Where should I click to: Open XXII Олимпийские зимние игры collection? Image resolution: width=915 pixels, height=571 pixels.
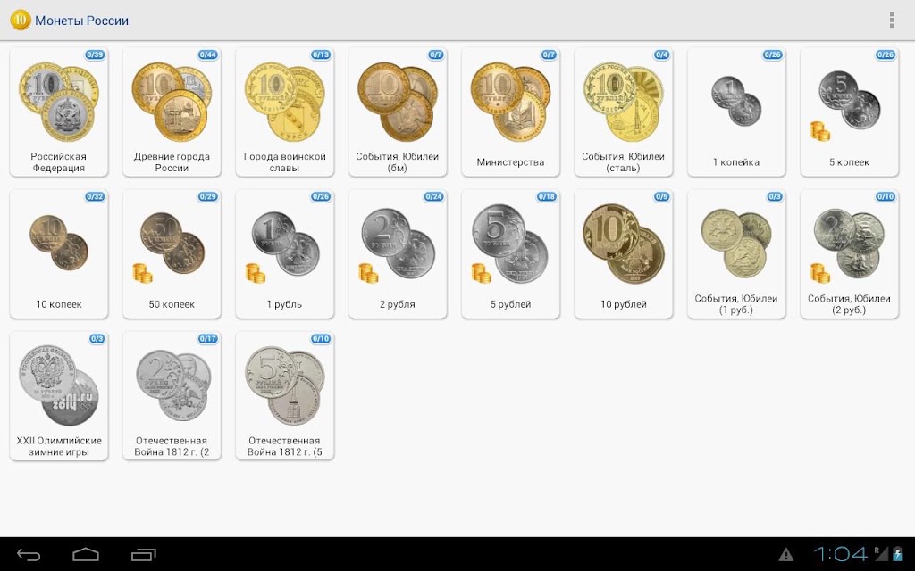pyautogui.click(x=59, y=396)
